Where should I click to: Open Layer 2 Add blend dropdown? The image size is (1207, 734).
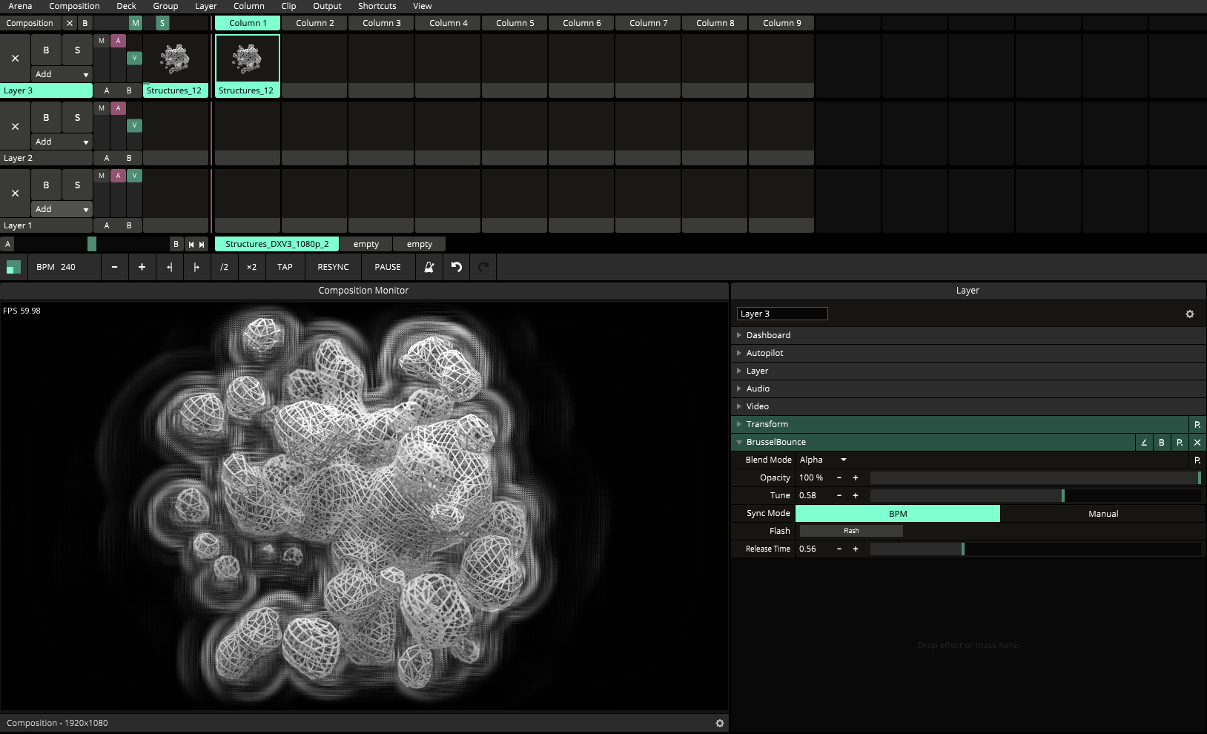tap(62, 142)
